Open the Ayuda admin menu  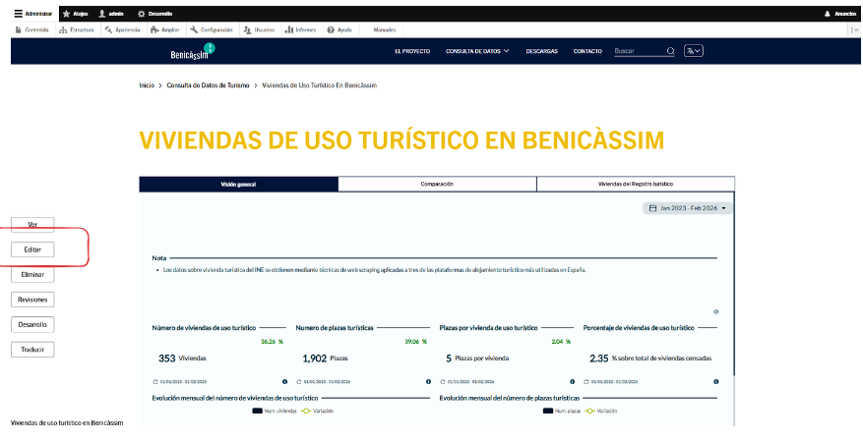[x=339, y=29]
